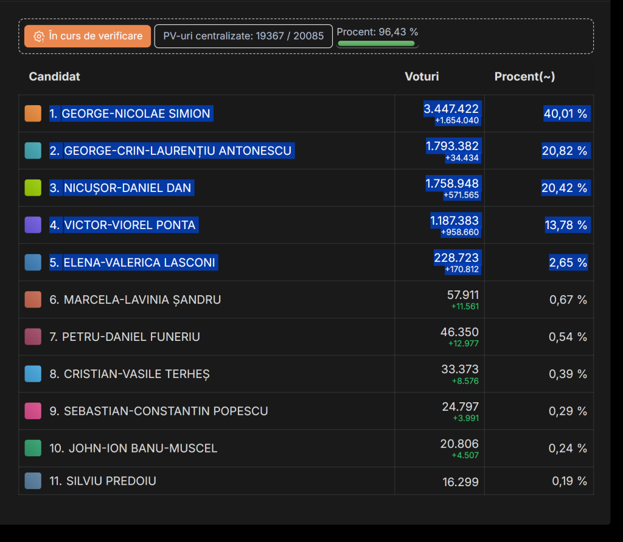
Task: Click percentage '20,82 %'
Action: click(x=565, y=151)
